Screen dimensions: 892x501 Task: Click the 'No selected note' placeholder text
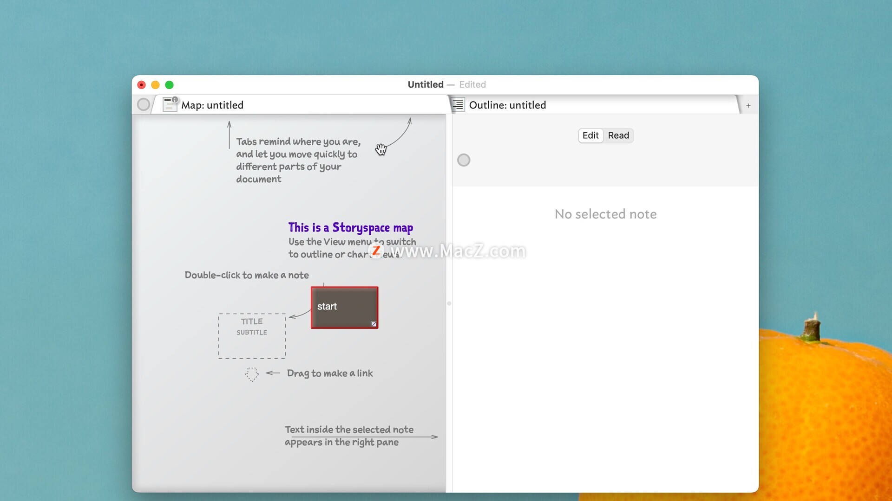(605, 214)
